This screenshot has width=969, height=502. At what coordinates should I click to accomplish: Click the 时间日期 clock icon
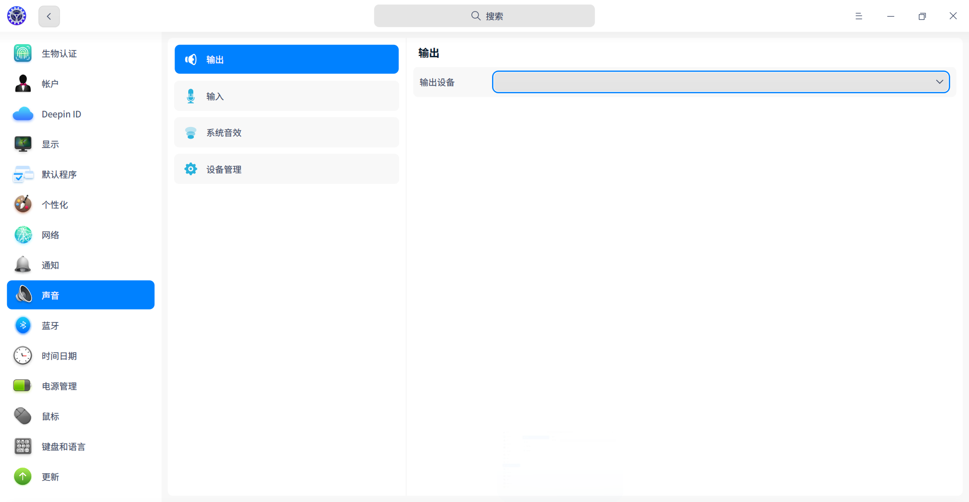tap(23, 355)
